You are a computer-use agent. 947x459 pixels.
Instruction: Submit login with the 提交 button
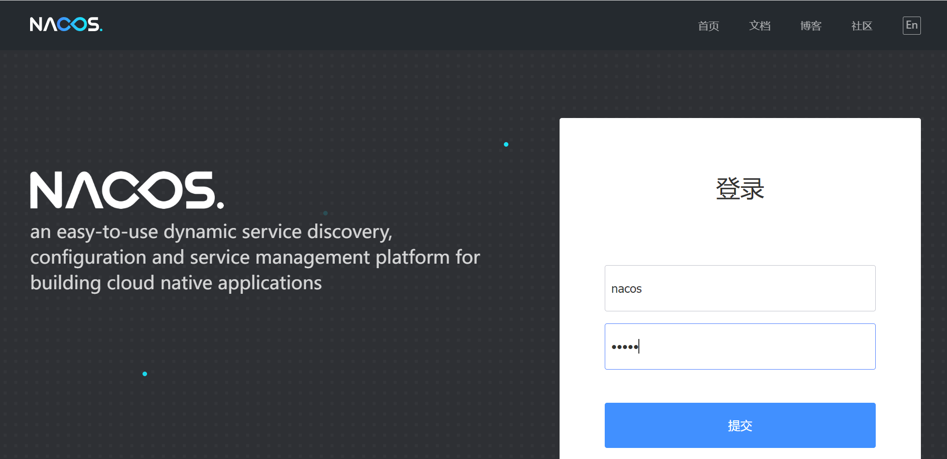pyautogui.click(x=740, y=425)
